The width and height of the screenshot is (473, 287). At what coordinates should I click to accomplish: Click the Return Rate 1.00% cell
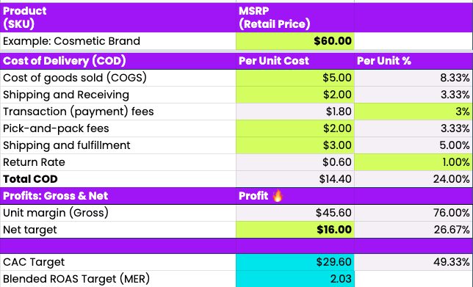tap(414, 162)
